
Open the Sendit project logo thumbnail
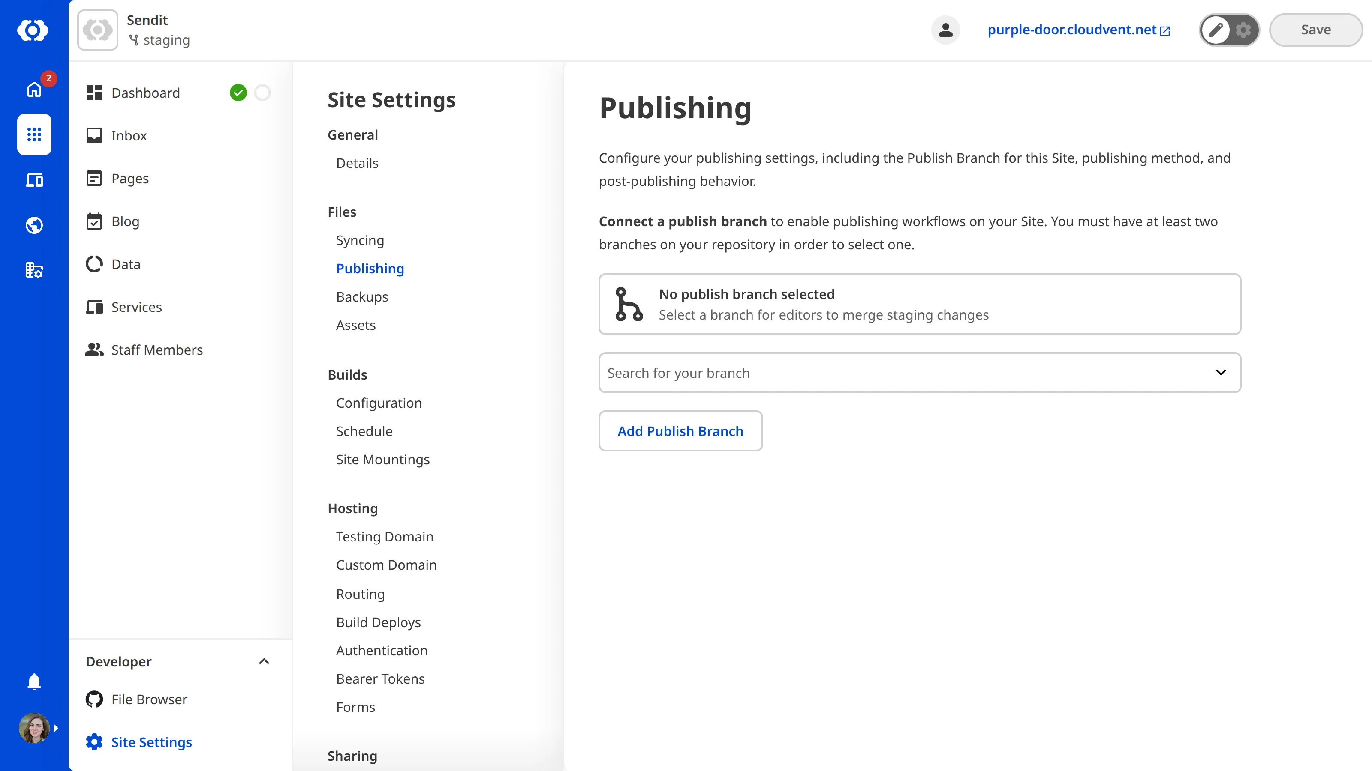click(x=97, y=29)
